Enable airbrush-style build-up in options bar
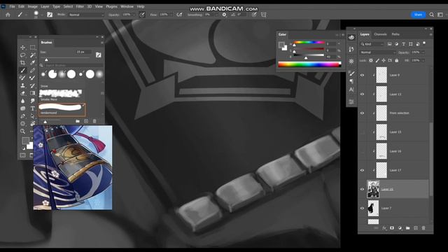 179,15
